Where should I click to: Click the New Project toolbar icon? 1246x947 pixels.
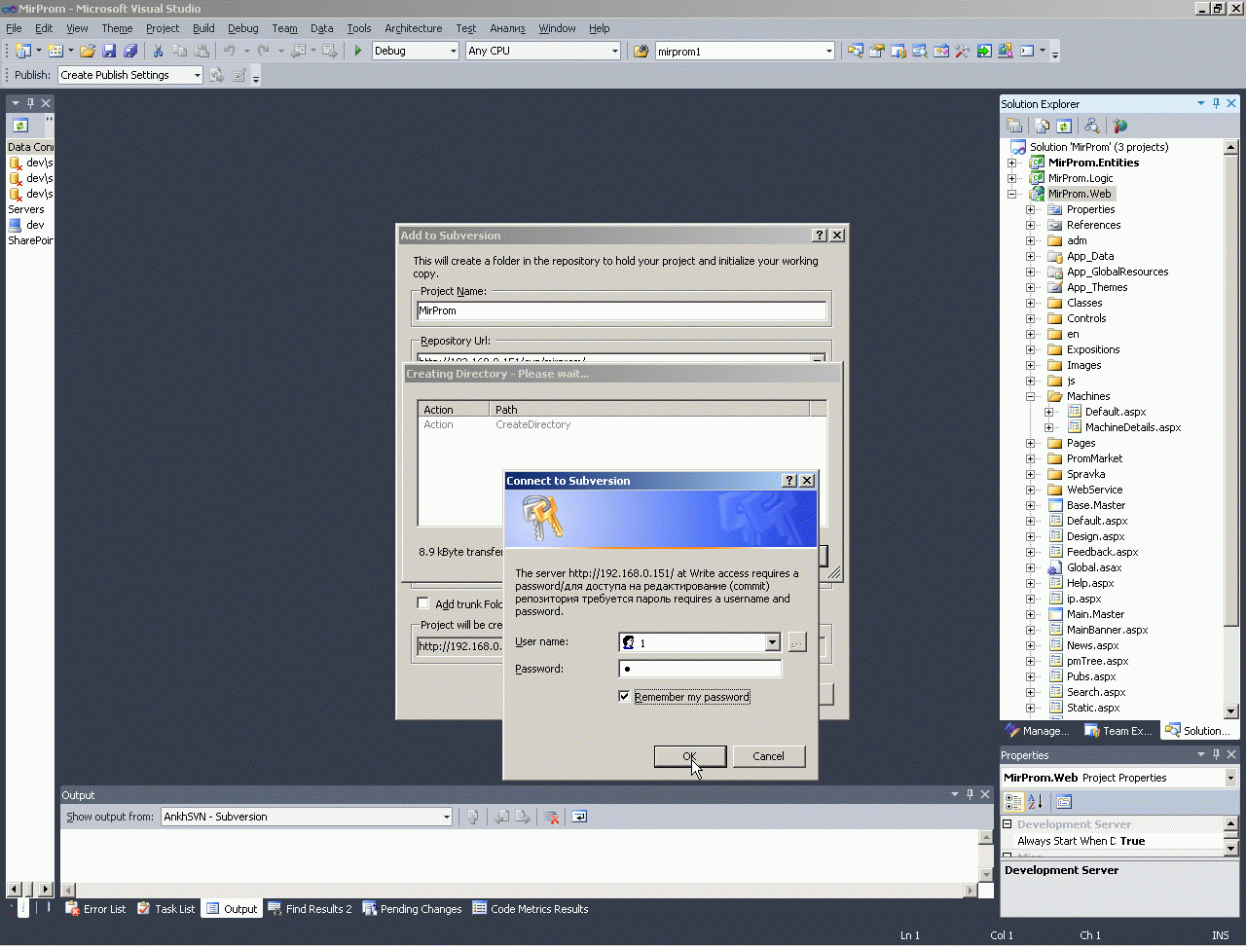[x=22, y=51]
